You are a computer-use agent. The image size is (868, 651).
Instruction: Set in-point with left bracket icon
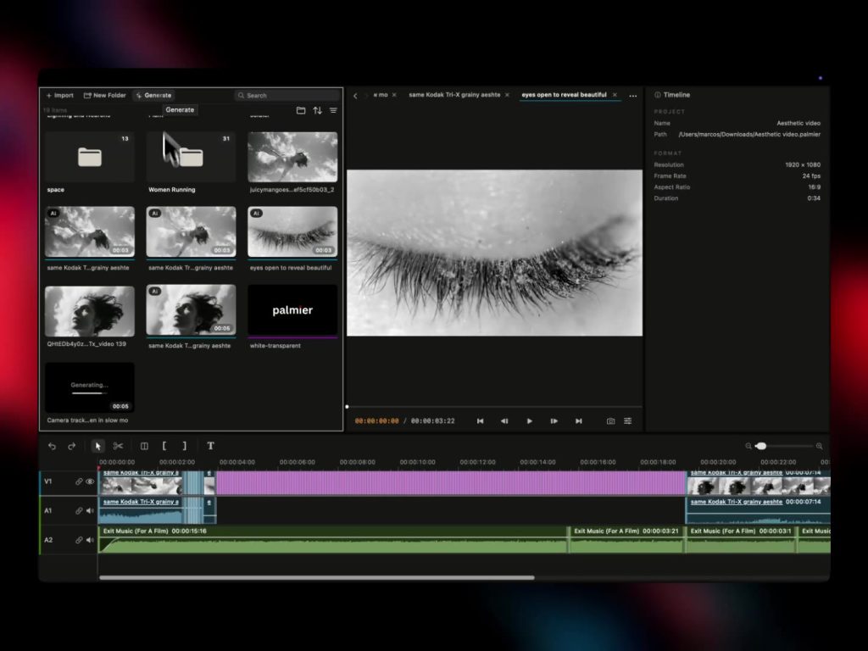pos(164,446)
